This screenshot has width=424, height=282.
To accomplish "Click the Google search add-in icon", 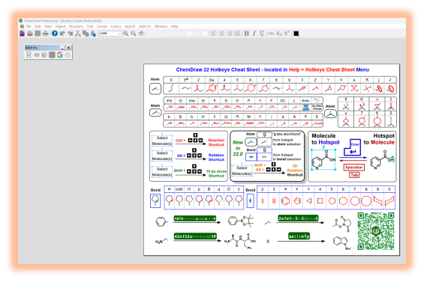I will pyautogui.click(x=60, y=55).
